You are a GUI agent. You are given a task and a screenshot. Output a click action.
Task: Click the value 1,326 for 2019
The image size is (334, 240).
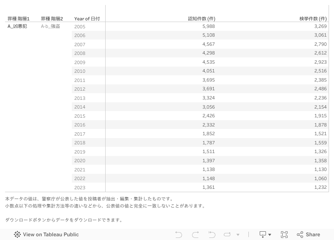320,151
